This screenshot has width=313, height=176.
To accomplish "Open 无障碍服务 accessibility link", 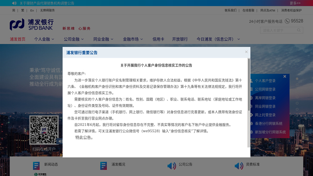I will [x=47, y=11].
